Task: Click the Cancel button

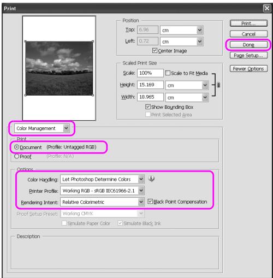Action: 248,34
